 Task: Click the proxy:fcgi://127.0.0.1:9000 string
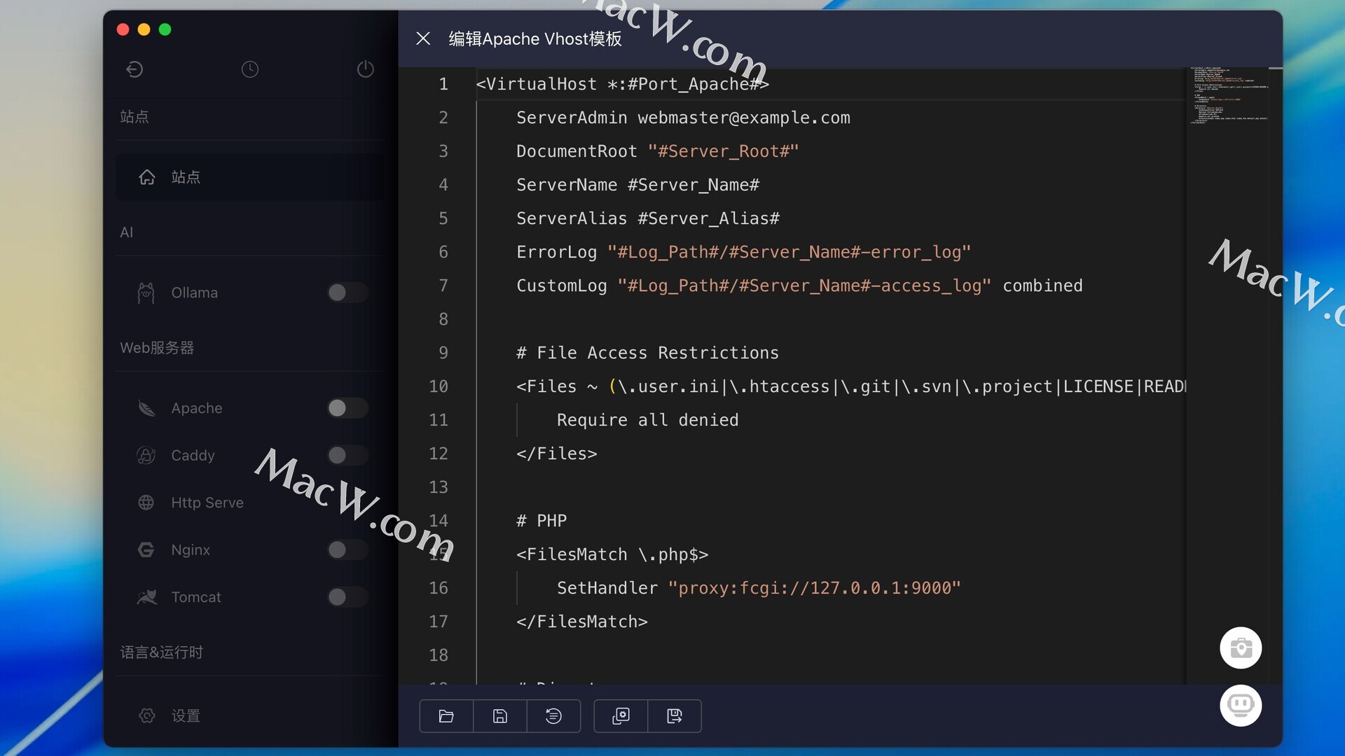click(815, 588)
